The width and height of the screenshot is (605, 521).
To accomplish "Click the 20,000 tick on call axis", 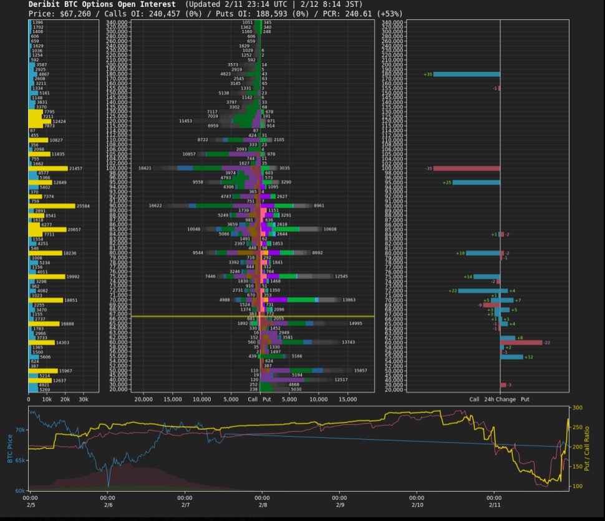I will [x=143, y=399].
